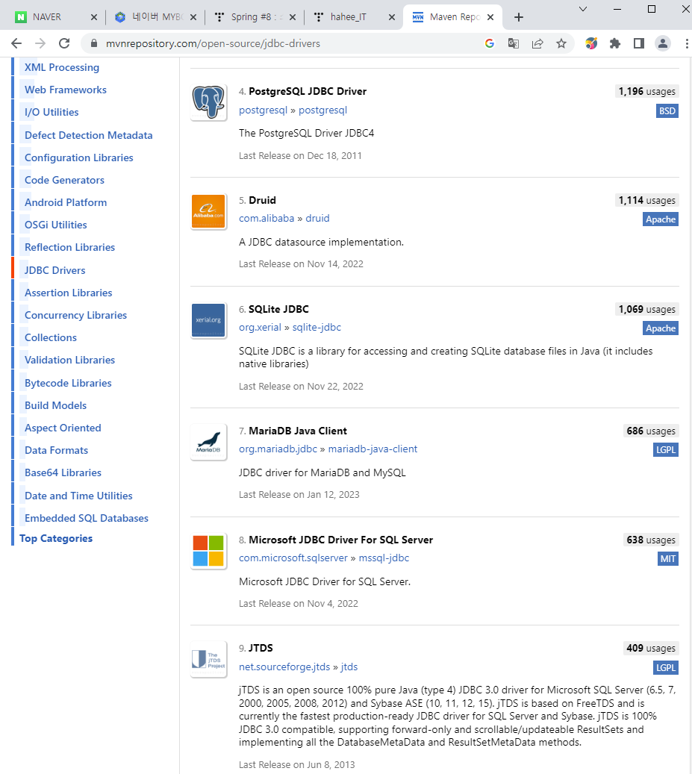This screenshot has width=692, height=774.
Task: Go back using the browser back arrow
Action: click(16, 43)
